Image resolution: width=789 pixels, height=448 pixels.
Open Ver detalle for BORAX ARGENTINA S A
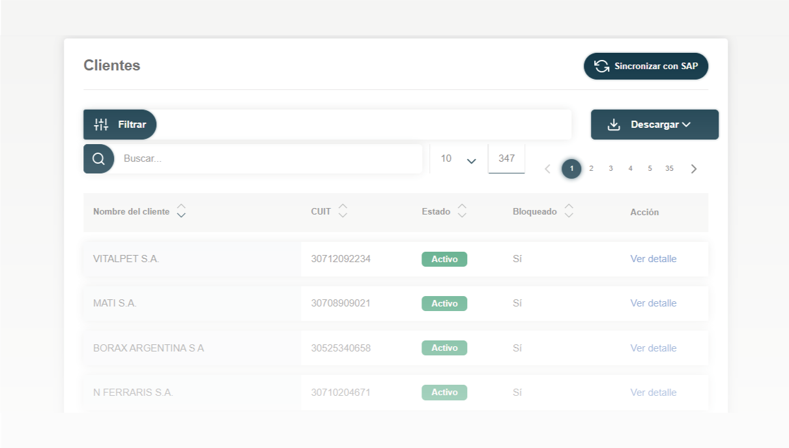[x=653, y=348]
